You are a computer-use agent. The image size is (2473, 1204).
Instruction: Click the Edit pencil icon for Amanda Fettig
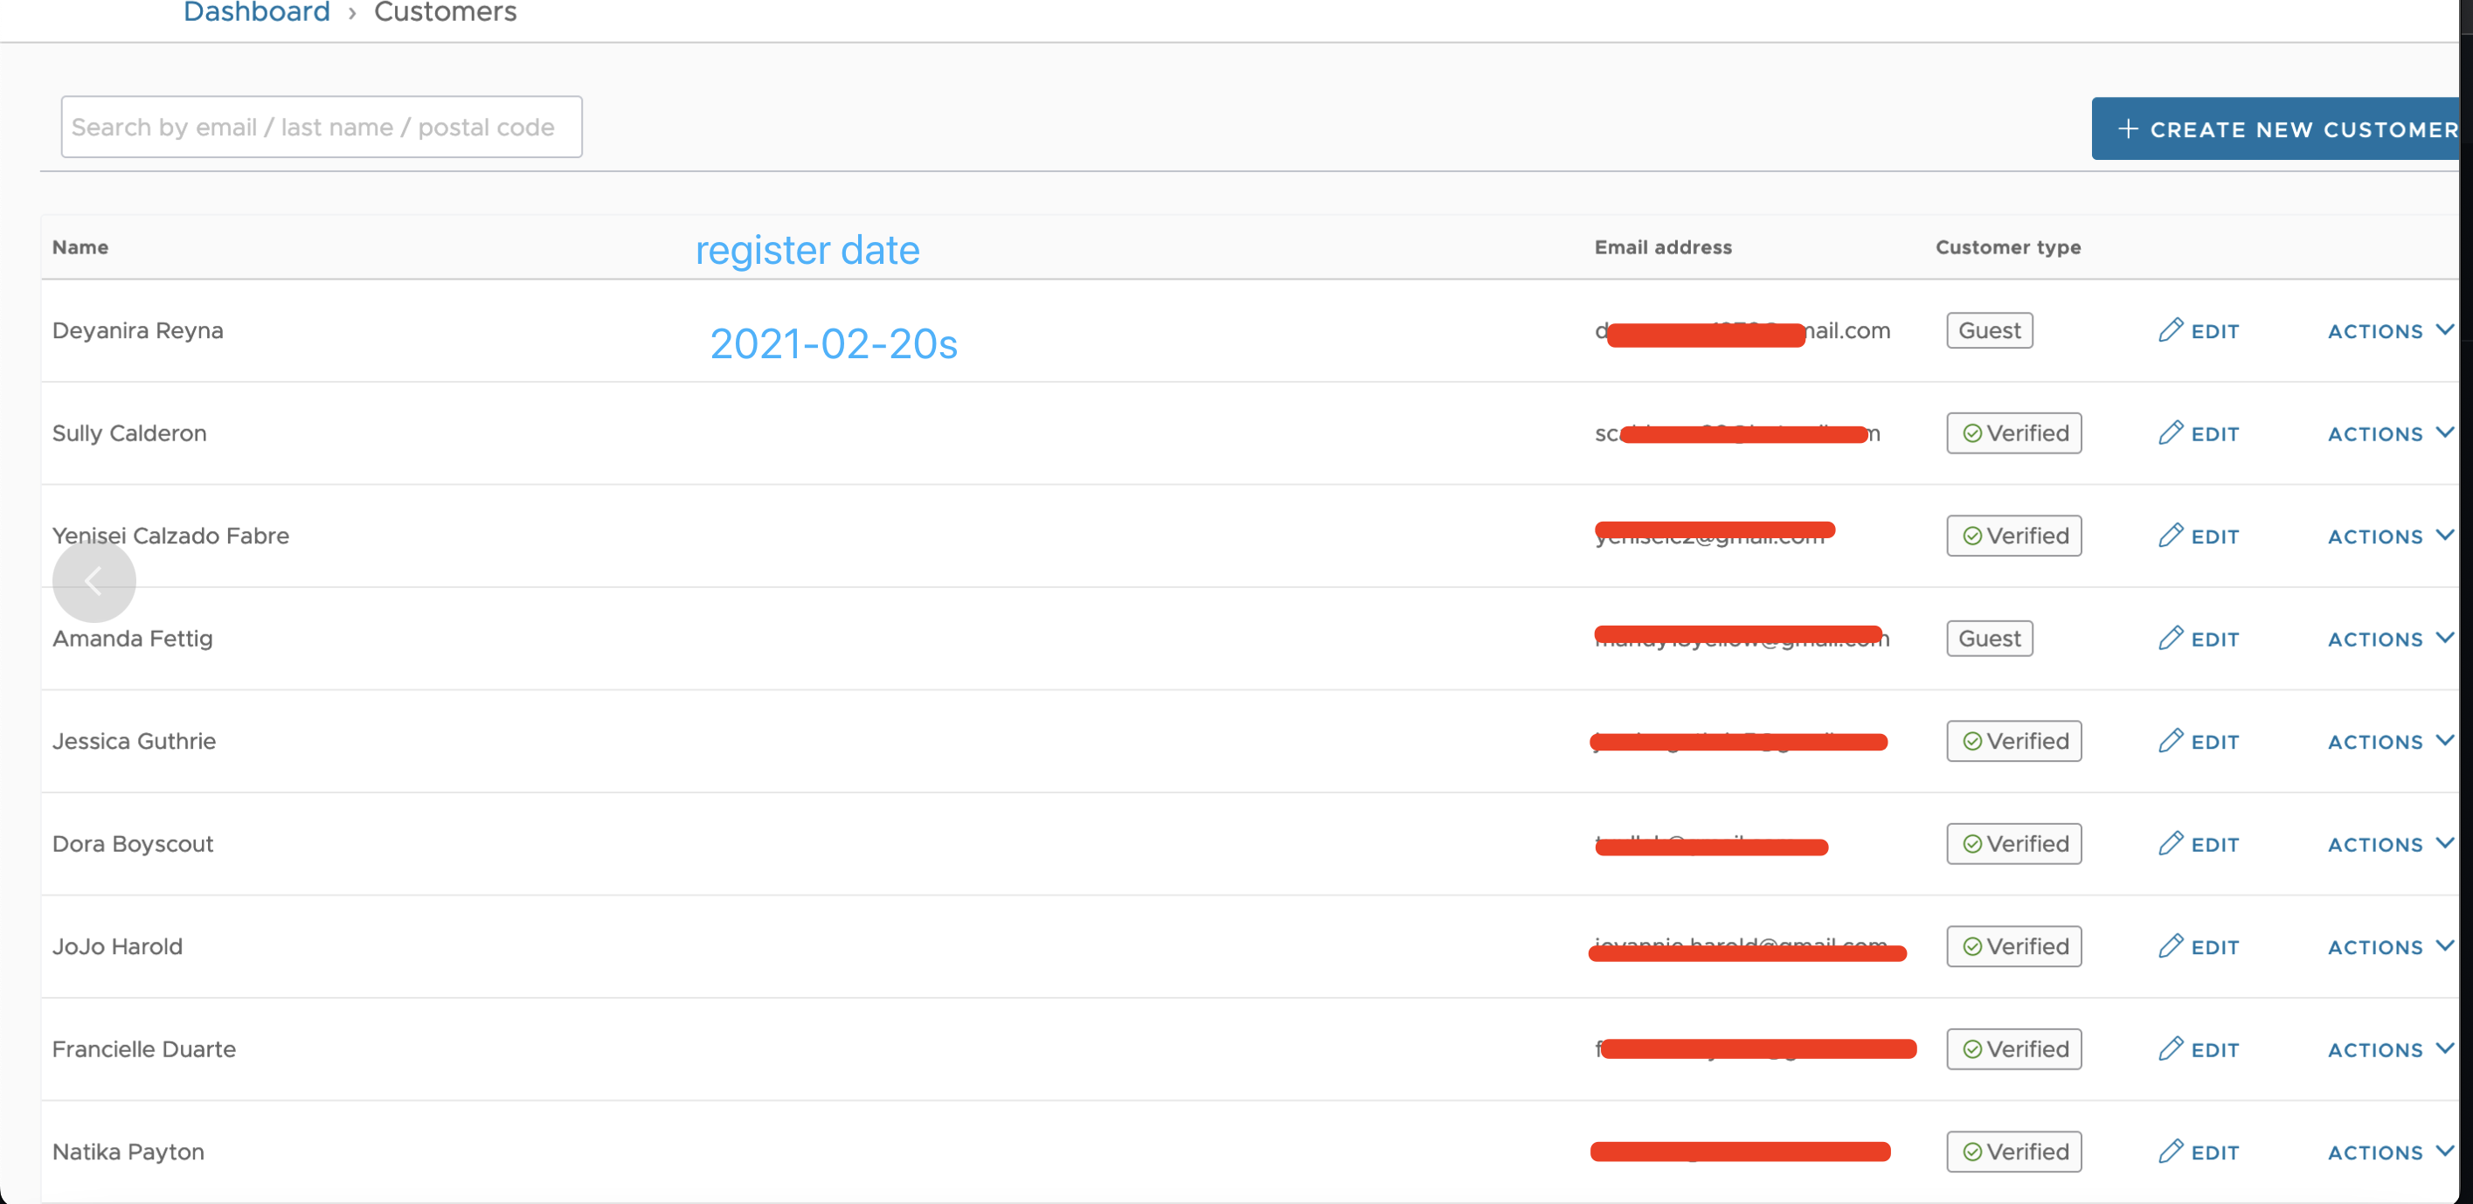click(2172, 639)
